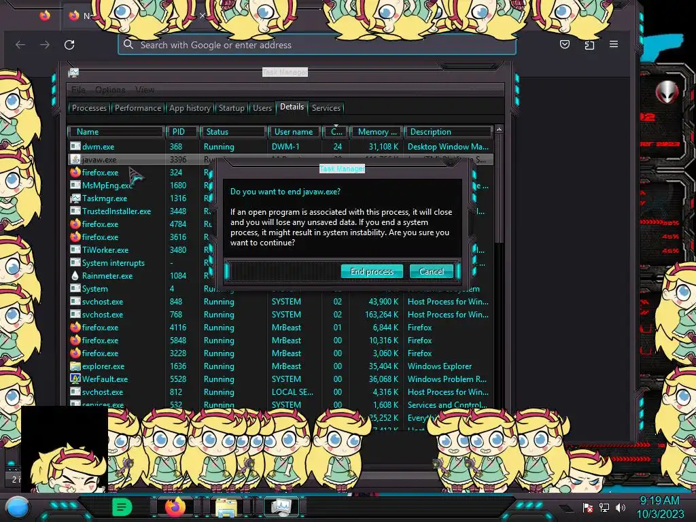Switch to the Services tab
Image resolution: width=696 pixels, height=522 pixels.
coord(326,108)
